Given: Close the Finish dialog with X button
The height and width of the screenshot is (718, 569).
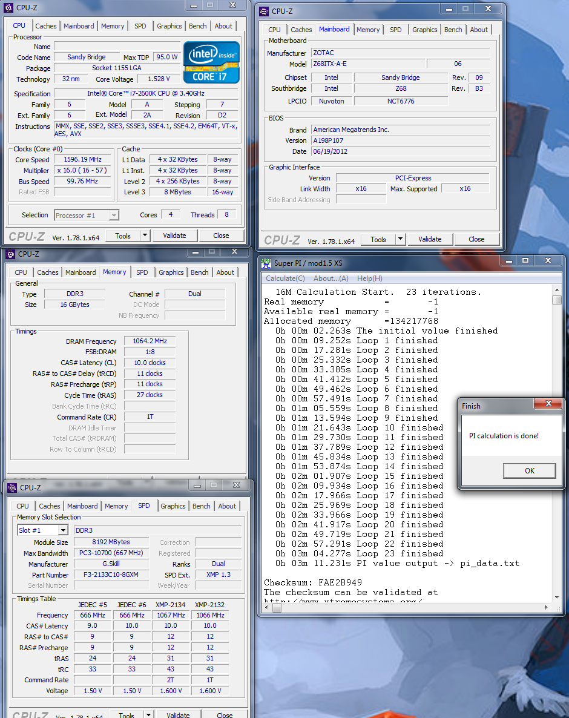Looking at the screenshot, I should pyautogui.click(x=548, y=403).
